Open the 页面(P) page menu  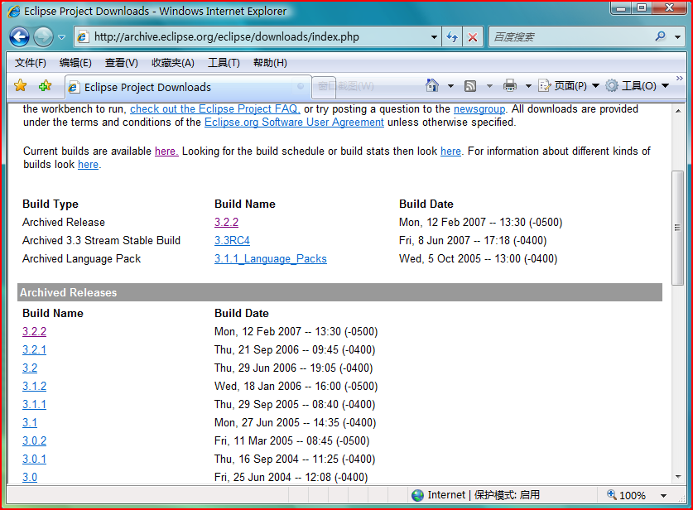coord(568,86)
